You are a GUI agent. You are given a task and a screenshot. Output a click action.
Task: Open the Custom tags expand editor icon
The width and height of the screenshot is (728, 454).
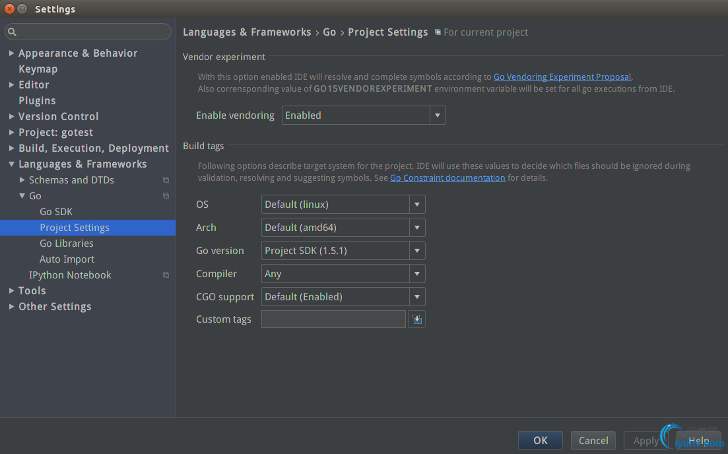(417, 319)
